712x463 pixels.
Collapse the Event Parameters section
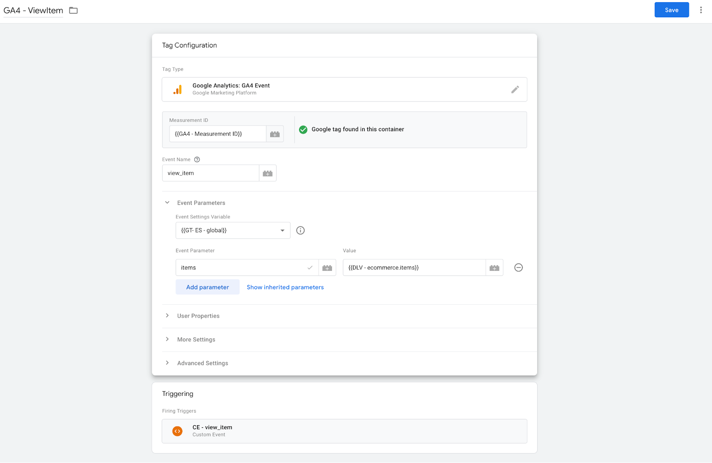(x=167, y=202)
